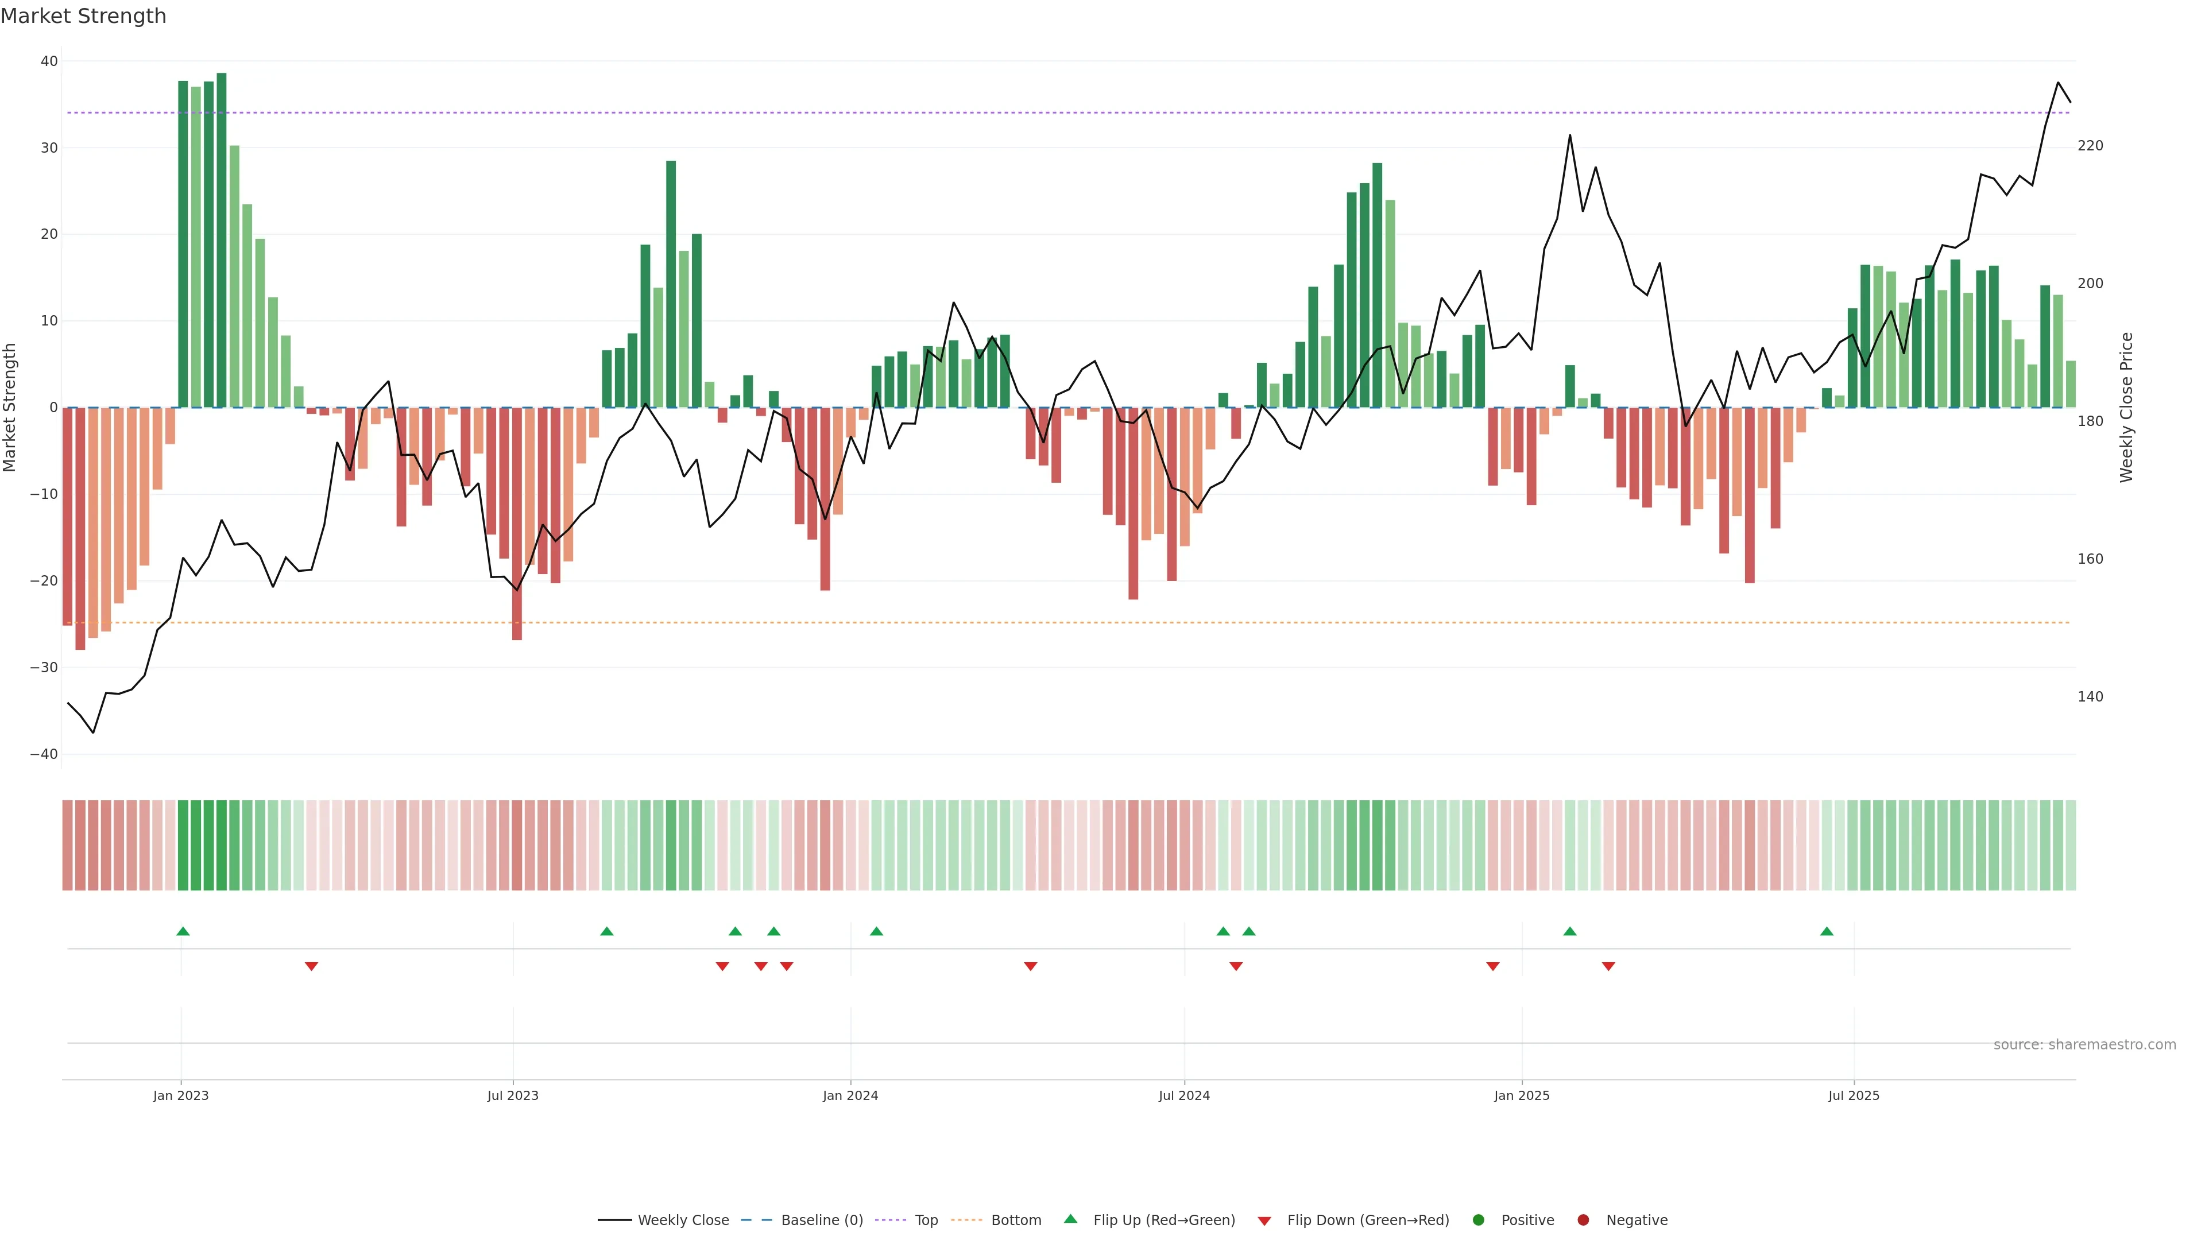
Task: Click the Jul 2024 x-axis label
Action: pos(1184,1095)
